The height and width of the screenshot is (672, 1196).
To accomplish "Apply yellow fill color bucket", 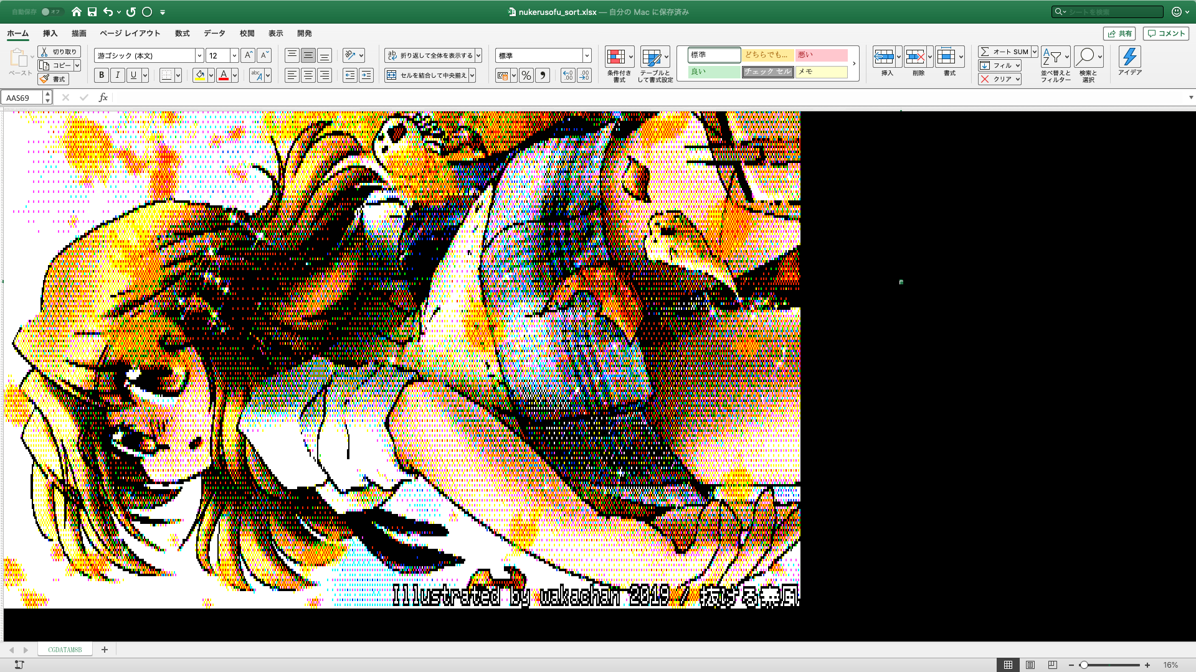I will point(200,75).
